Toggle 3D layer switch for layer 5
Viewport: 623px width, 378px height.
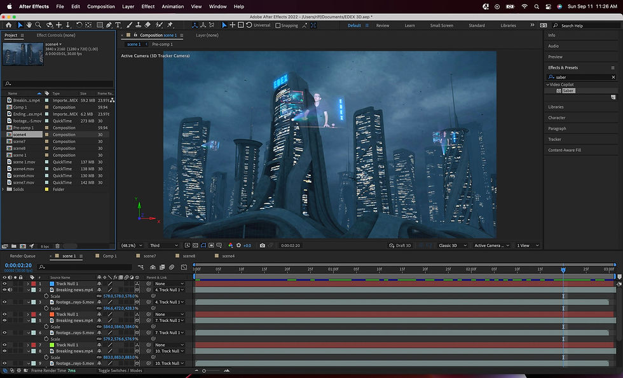tap(137, 320)
